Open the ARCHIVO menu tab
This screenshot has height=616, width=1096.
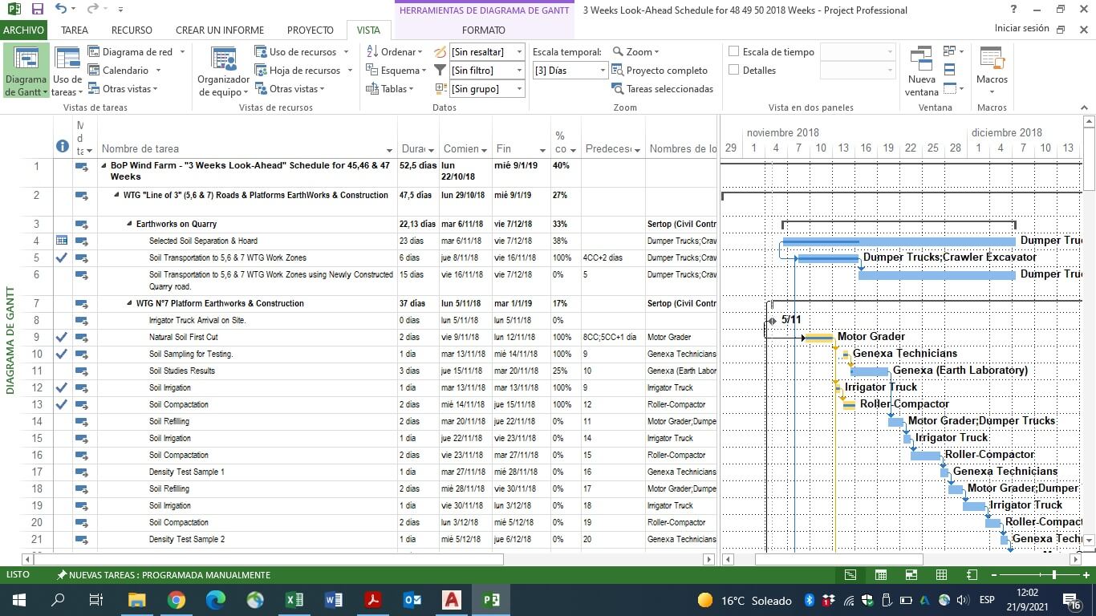point(24,30)
